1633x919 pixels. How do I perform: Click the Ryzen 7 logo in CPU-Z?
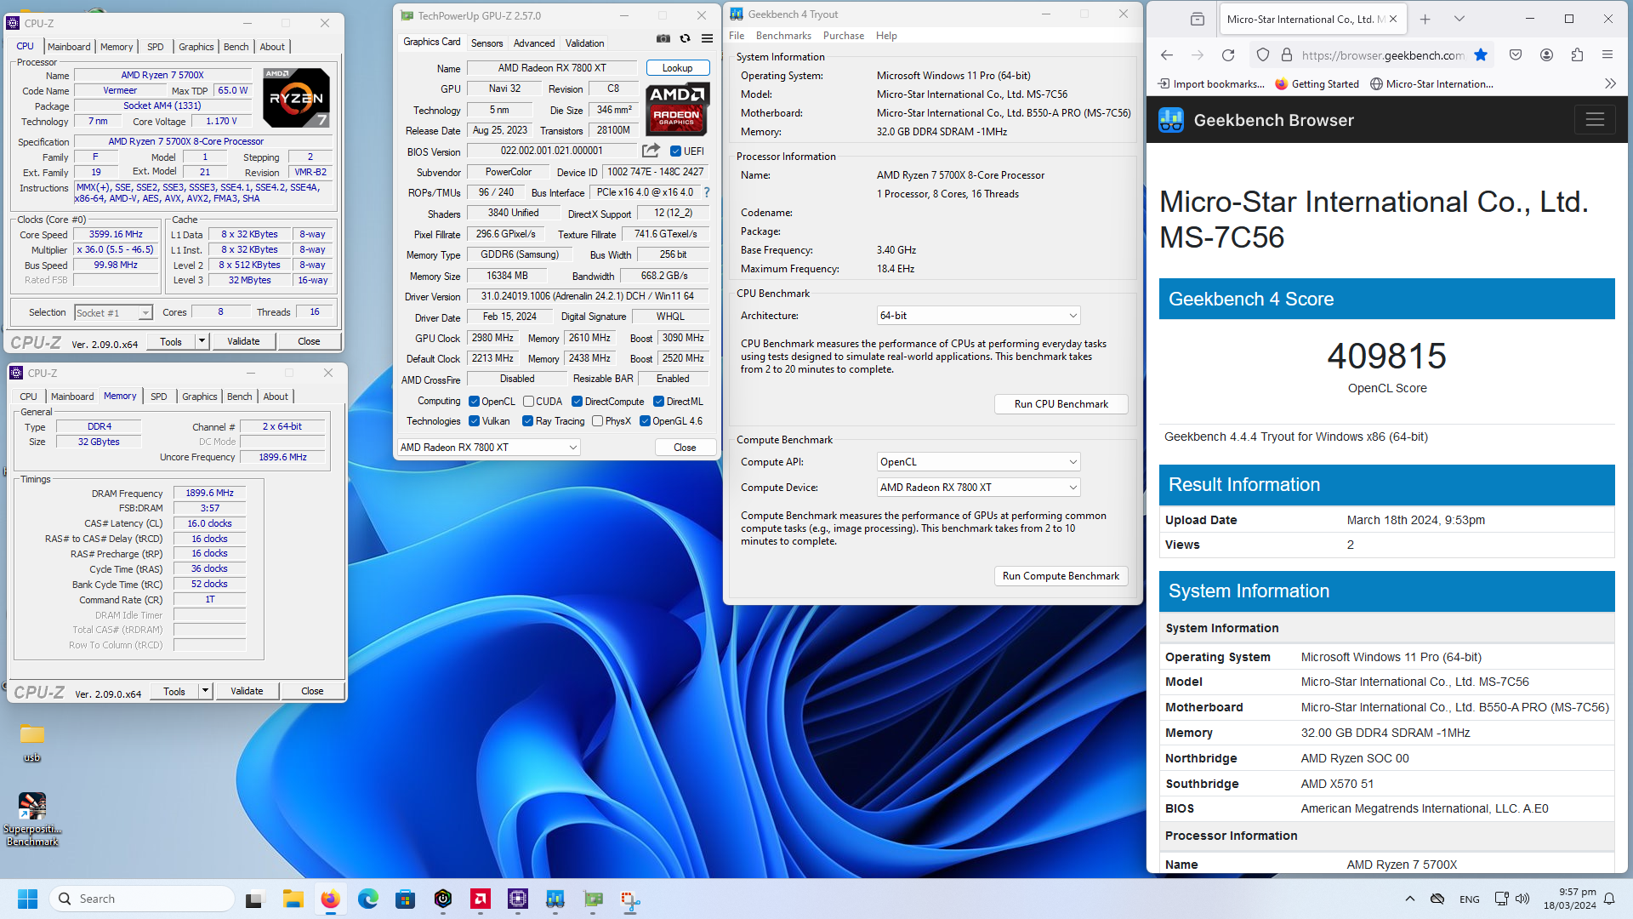click(296, 98)
